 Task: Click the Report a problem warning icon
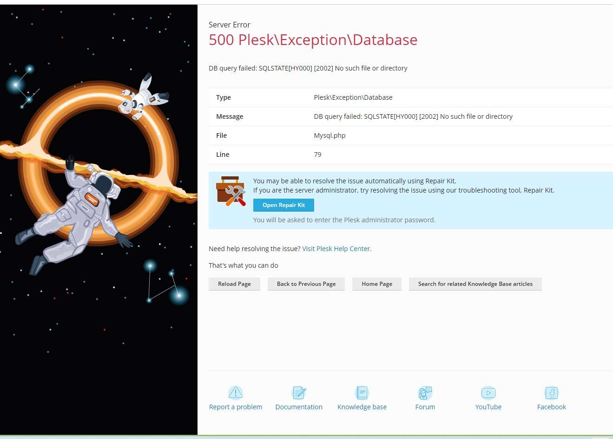coord(236,393)
